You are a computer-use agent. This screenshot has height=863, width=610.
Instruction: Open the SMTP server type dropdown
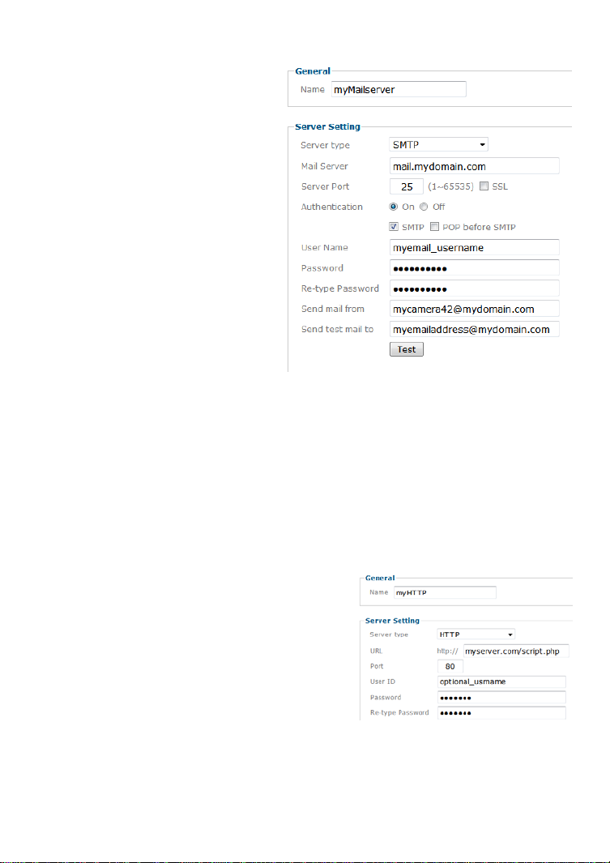tap(438, 145)
